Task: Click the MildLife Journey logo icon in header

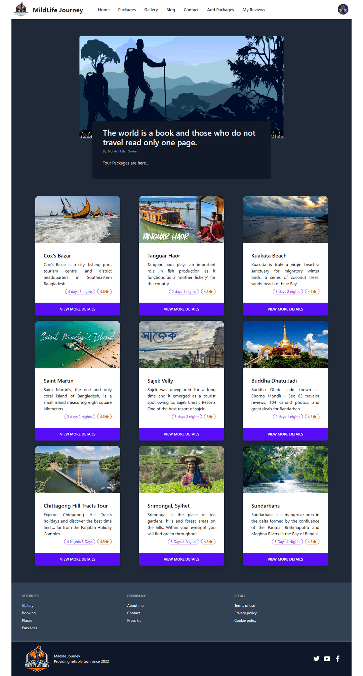Action: click(21, 9)
